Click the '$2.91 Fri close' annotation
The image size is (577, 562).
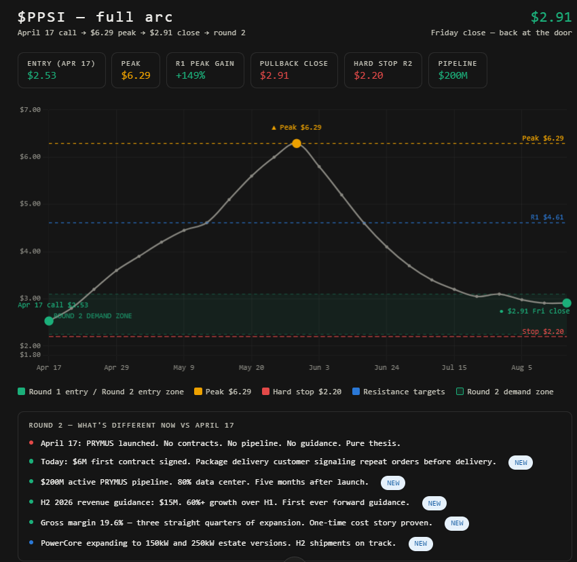click(x=534, y=311)
